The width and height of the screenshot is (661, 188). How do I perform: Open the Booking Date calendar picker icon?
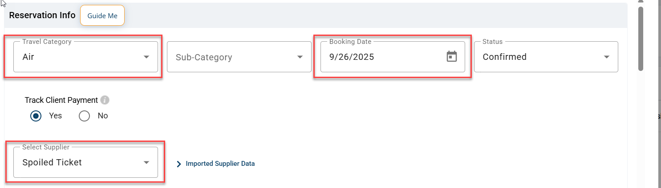click(452, 57)
